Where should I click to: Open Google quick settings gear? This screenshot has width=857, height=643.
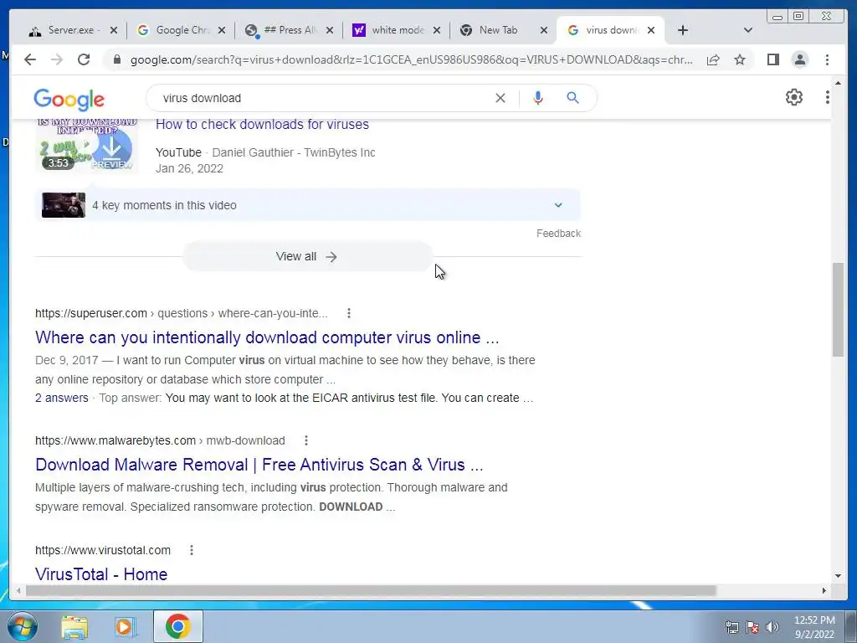pyautogui.click(x=793, y=97)
